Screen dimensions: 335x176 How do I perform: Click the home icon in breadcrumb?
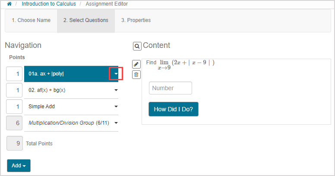(9, 4)
